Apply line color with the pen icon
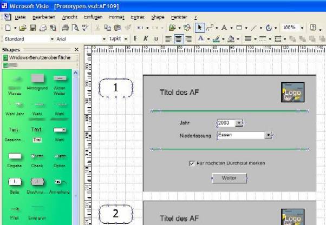This screenshot has width=326, height=225. [x=216, y=39]
